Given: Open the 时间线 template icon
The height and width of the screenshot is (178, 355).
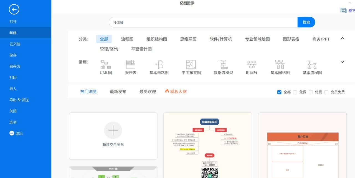Looking at the screenshot, I should [x=251, y=66].
